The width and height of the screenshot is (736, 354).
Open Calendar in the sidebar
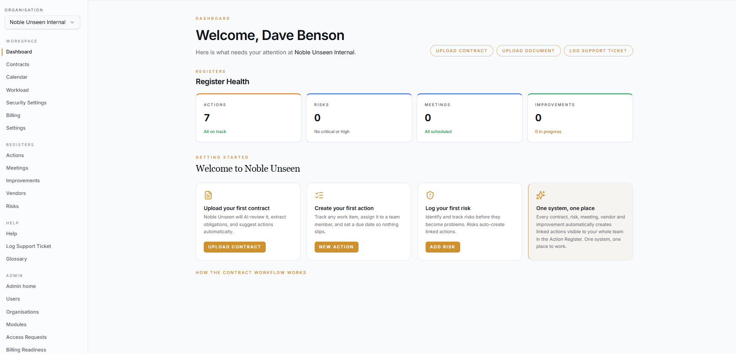coord(17,77)
